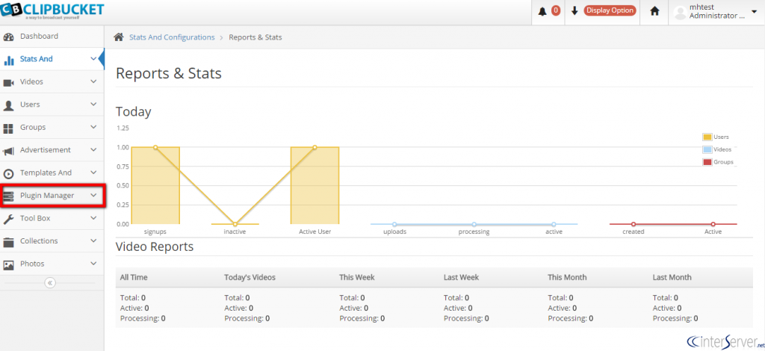Screen dimensions: 765x351
Task: Toggle the Groups legend swatch
Action: point(707,162)
